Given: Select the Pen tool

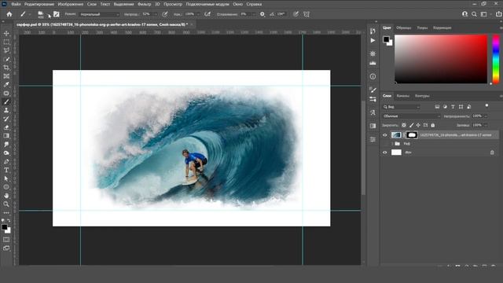Looking at the screenshot, I should coord(6,161).
